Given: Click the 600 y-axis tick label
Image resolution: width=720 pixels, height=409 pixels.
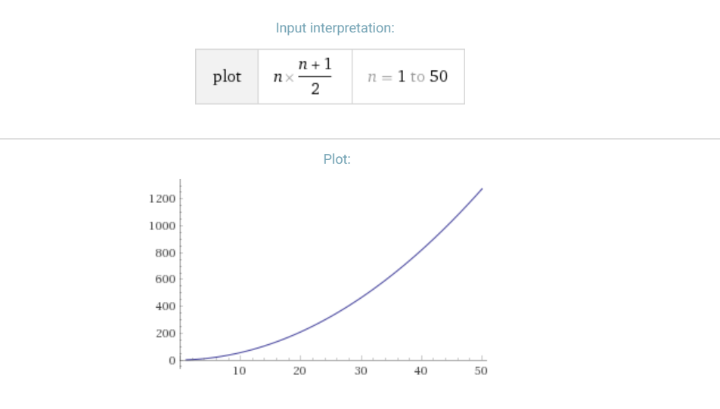Looking at the screenshot, I should click(165, 279).
